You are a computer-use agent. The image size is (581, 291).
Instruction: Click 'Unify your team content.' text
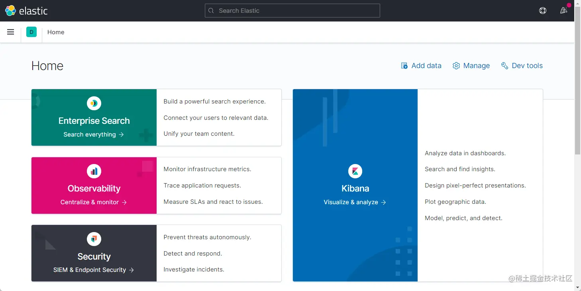(x=199, y=134)
